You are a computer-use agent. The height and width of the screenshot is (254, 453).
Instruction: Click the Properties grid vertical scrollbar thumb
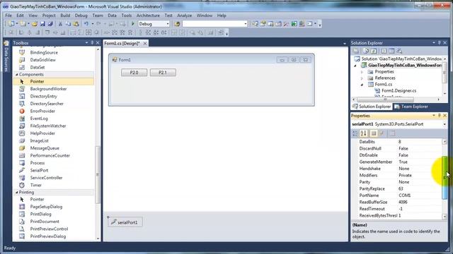[x=445, y=177]
